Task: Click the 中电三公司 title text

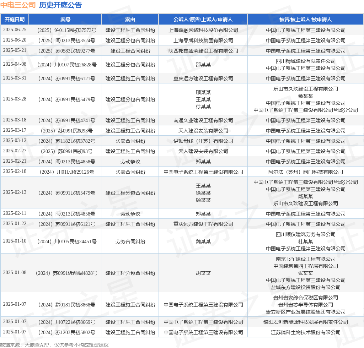Action: pyautogui.click(x=18, y=5)
